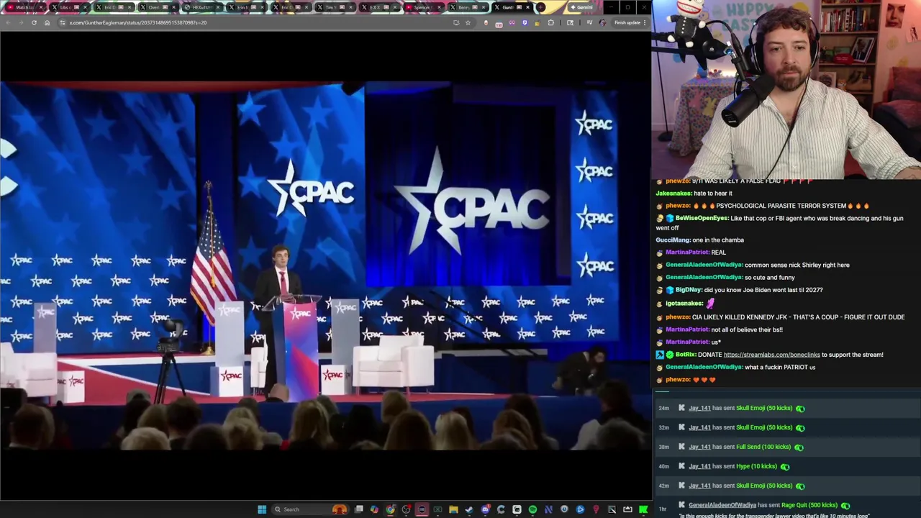The width and height of the screenshot is (921, 518).
Task: Open Chrome from the taskbar
Action: pyautogui.click(x=390, y=509)
